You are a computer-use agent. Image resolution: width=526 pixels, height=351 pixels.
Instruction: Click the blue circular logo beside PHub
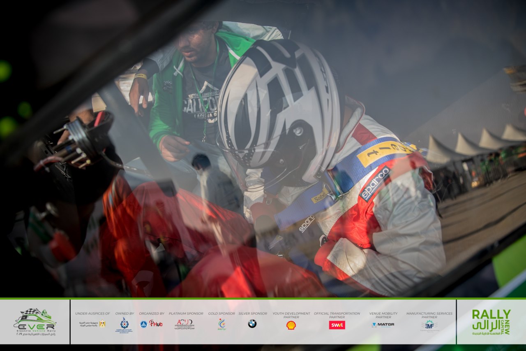coord(143,324)
